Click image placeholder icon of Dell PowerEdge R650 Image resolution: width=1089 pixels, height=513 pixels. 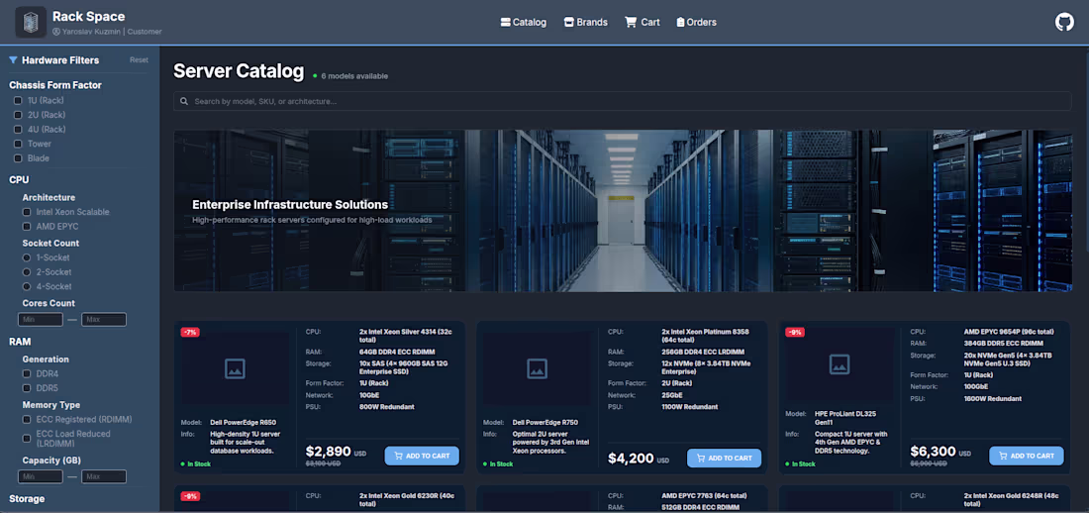[235, 368]
